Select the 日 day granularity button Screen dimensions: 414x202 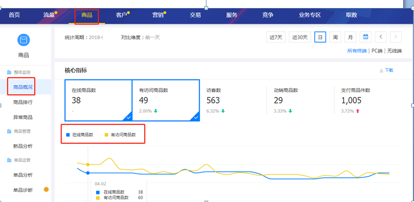tap(320, 37)
